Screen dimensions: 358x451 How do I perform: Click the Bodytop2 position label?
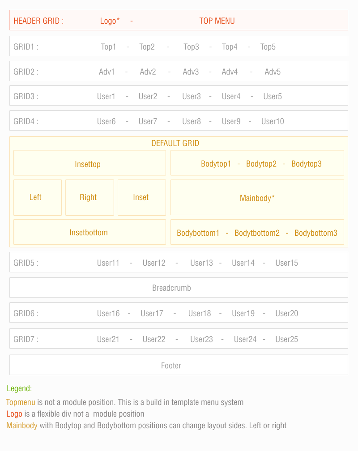[261, 164]
